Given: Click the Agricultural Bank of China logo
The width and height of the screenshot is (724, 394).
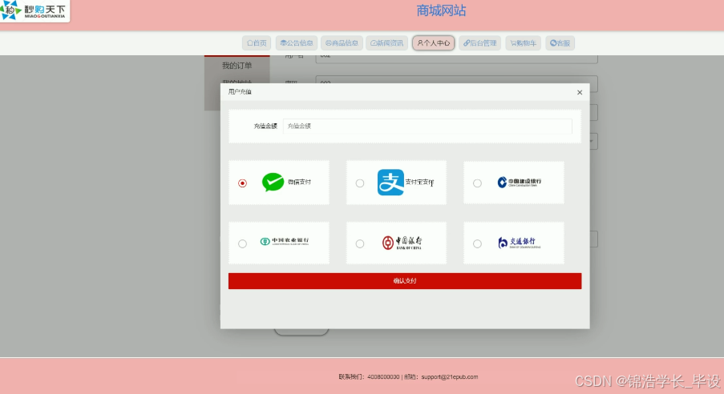Looking at the screenshot, I should tap(285, 241).
